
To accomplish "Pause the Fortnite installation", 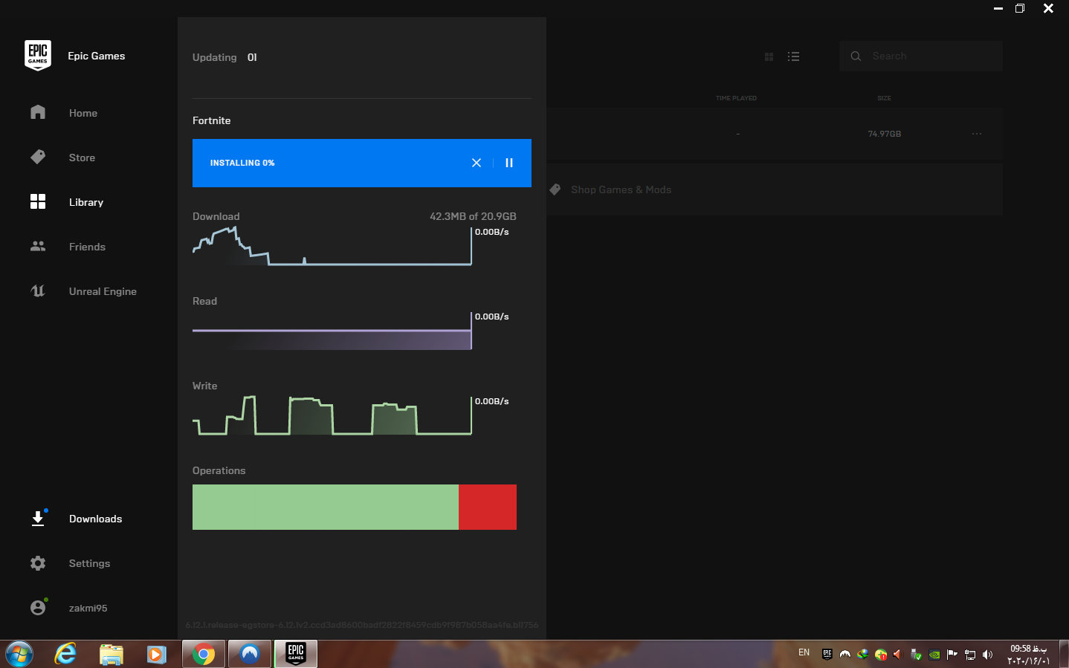I will (x=509, y=163).
